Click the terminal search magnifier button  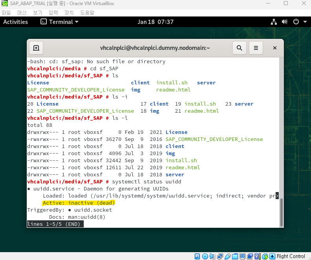coord(239,48)
